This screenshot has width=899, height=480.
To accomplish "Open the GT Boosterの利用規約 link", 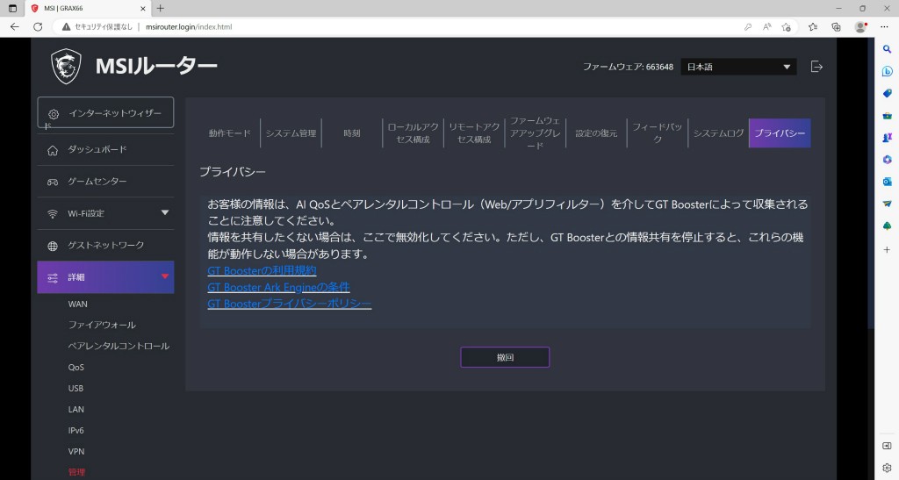I will [262, 270].
